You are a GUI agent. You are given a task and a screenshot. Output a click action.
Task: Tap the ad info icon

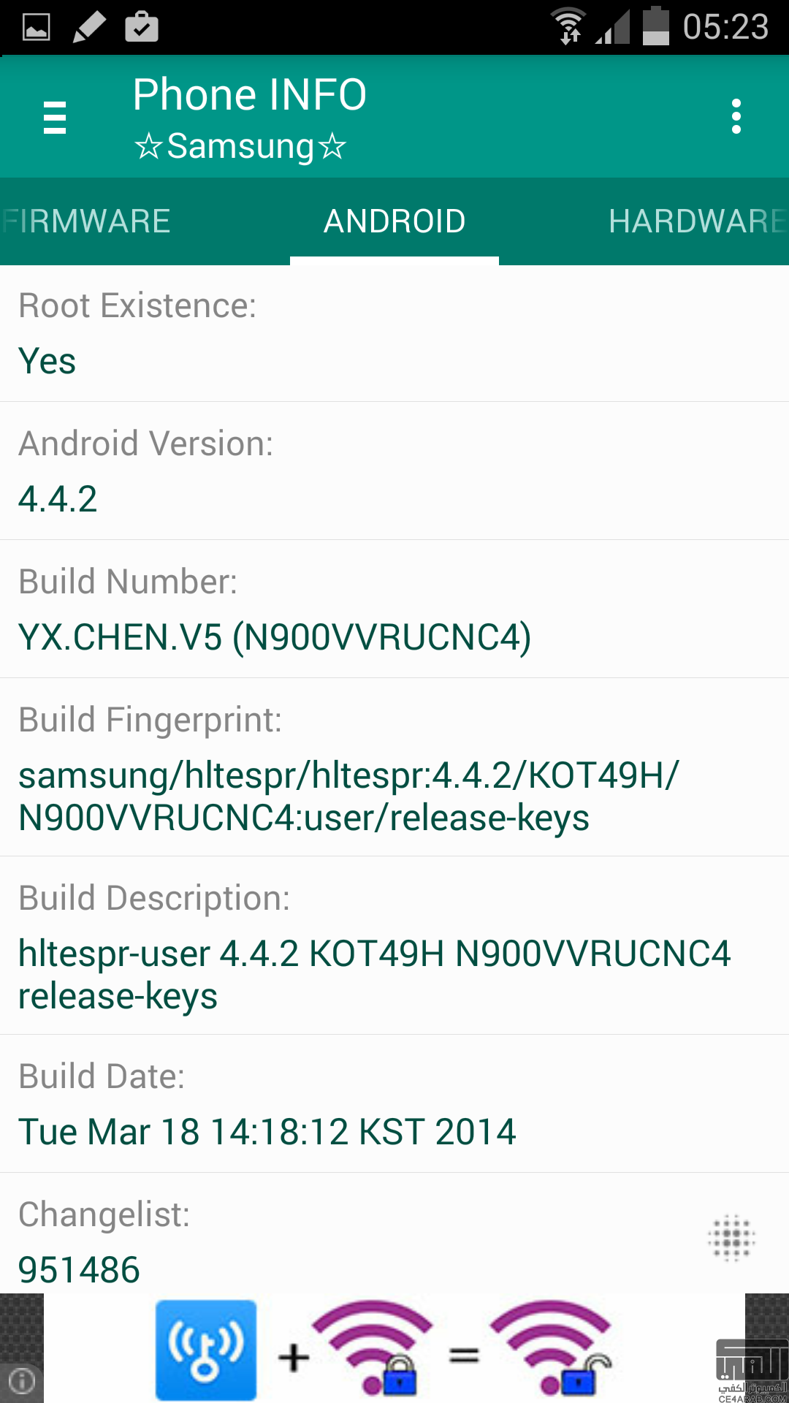[22, 1381]
